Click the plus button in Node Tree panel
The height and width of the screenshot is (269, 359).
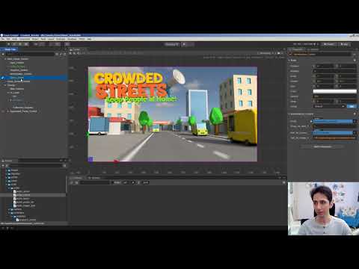[x=3, y=54]
